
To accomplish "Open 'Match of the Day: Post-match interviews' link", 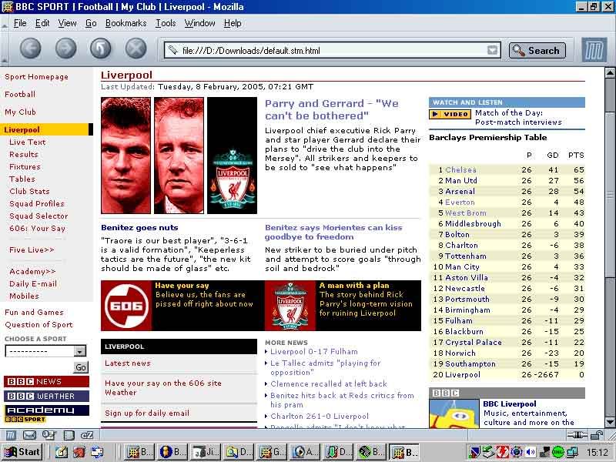I will click(x=518, y=118).
